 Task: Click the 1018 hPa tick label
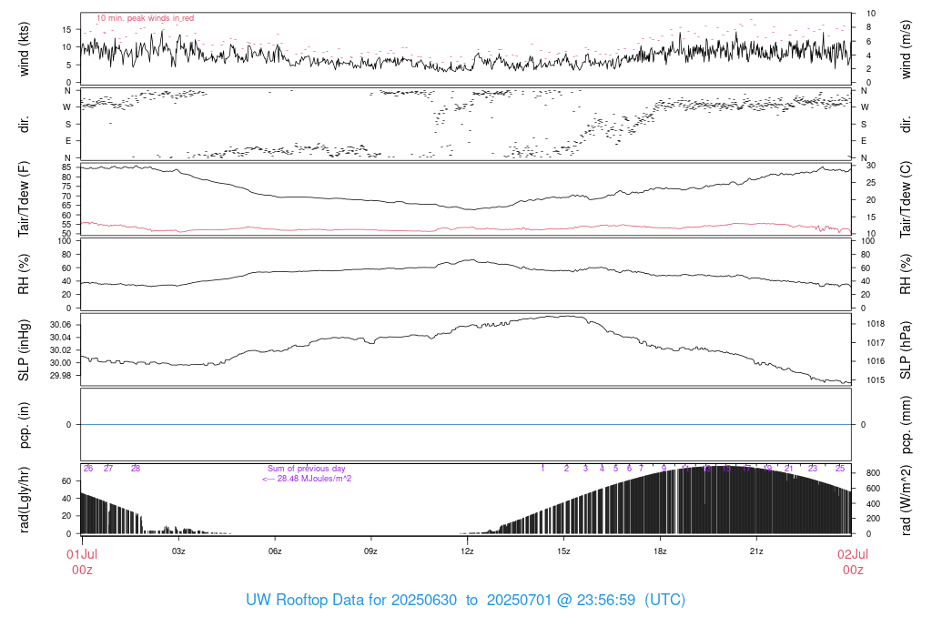coord(876,324)
